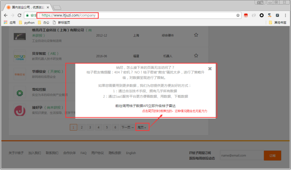Open the 其他书签 folder
291x170 pixels.
278,22
